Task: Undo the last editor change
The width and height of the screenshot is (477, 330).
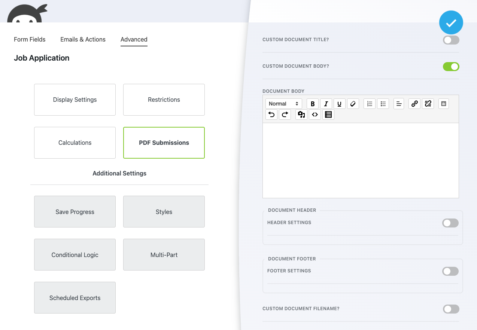Action: click(x=271, y=114)
